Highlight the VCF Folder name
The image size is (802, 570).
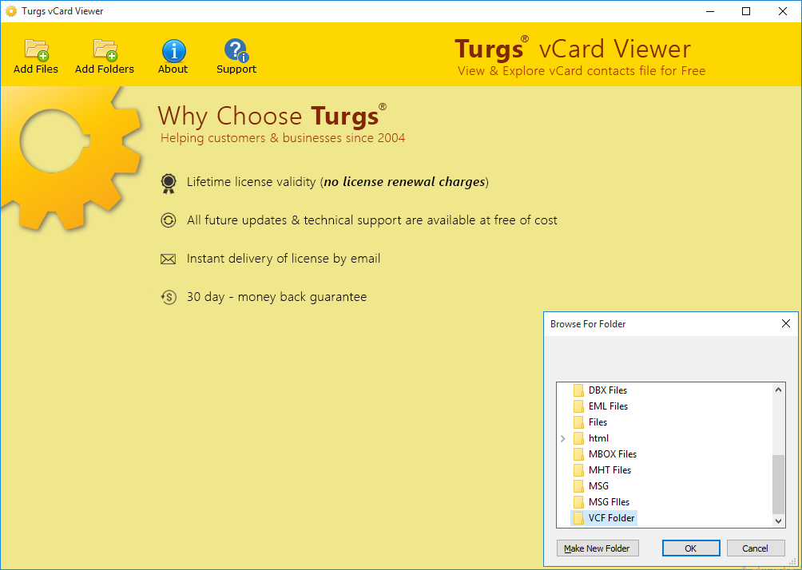(612, 518)
